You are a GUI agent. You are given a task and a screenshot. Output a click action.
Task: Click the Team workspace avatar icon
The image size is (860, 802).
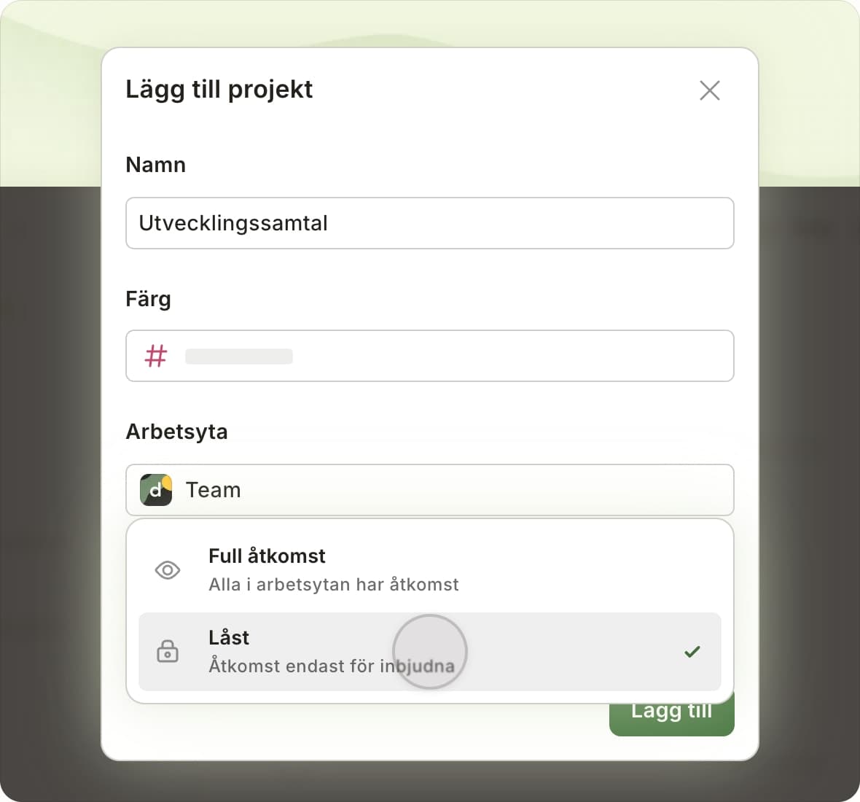[156, 490]
